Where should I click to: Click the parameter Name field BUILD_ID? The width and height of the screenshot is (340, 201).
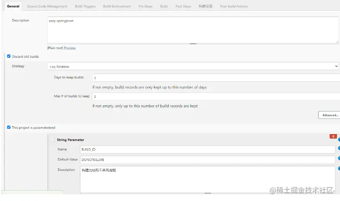click(207, 149)
